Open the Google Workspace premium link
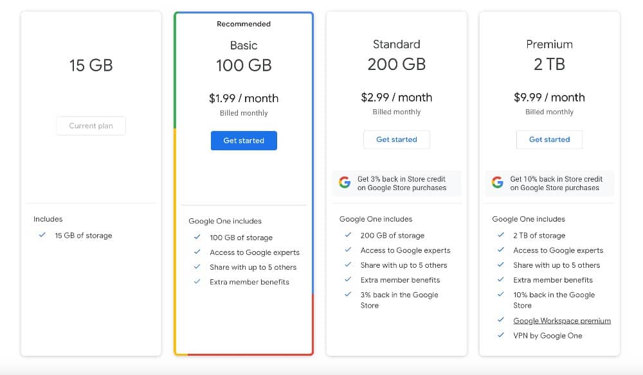 pos(562,320)
